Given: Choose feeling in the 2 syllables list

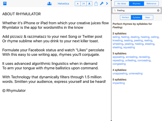Looking at the screenshot, I should pyautogui.click(x=125, y=37).
